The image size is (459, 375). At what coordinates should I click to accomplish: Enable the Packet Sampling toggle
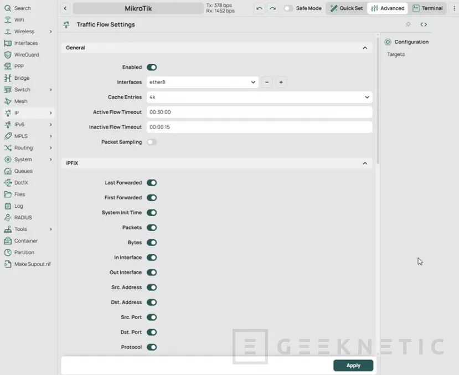[x=152, y=142]
